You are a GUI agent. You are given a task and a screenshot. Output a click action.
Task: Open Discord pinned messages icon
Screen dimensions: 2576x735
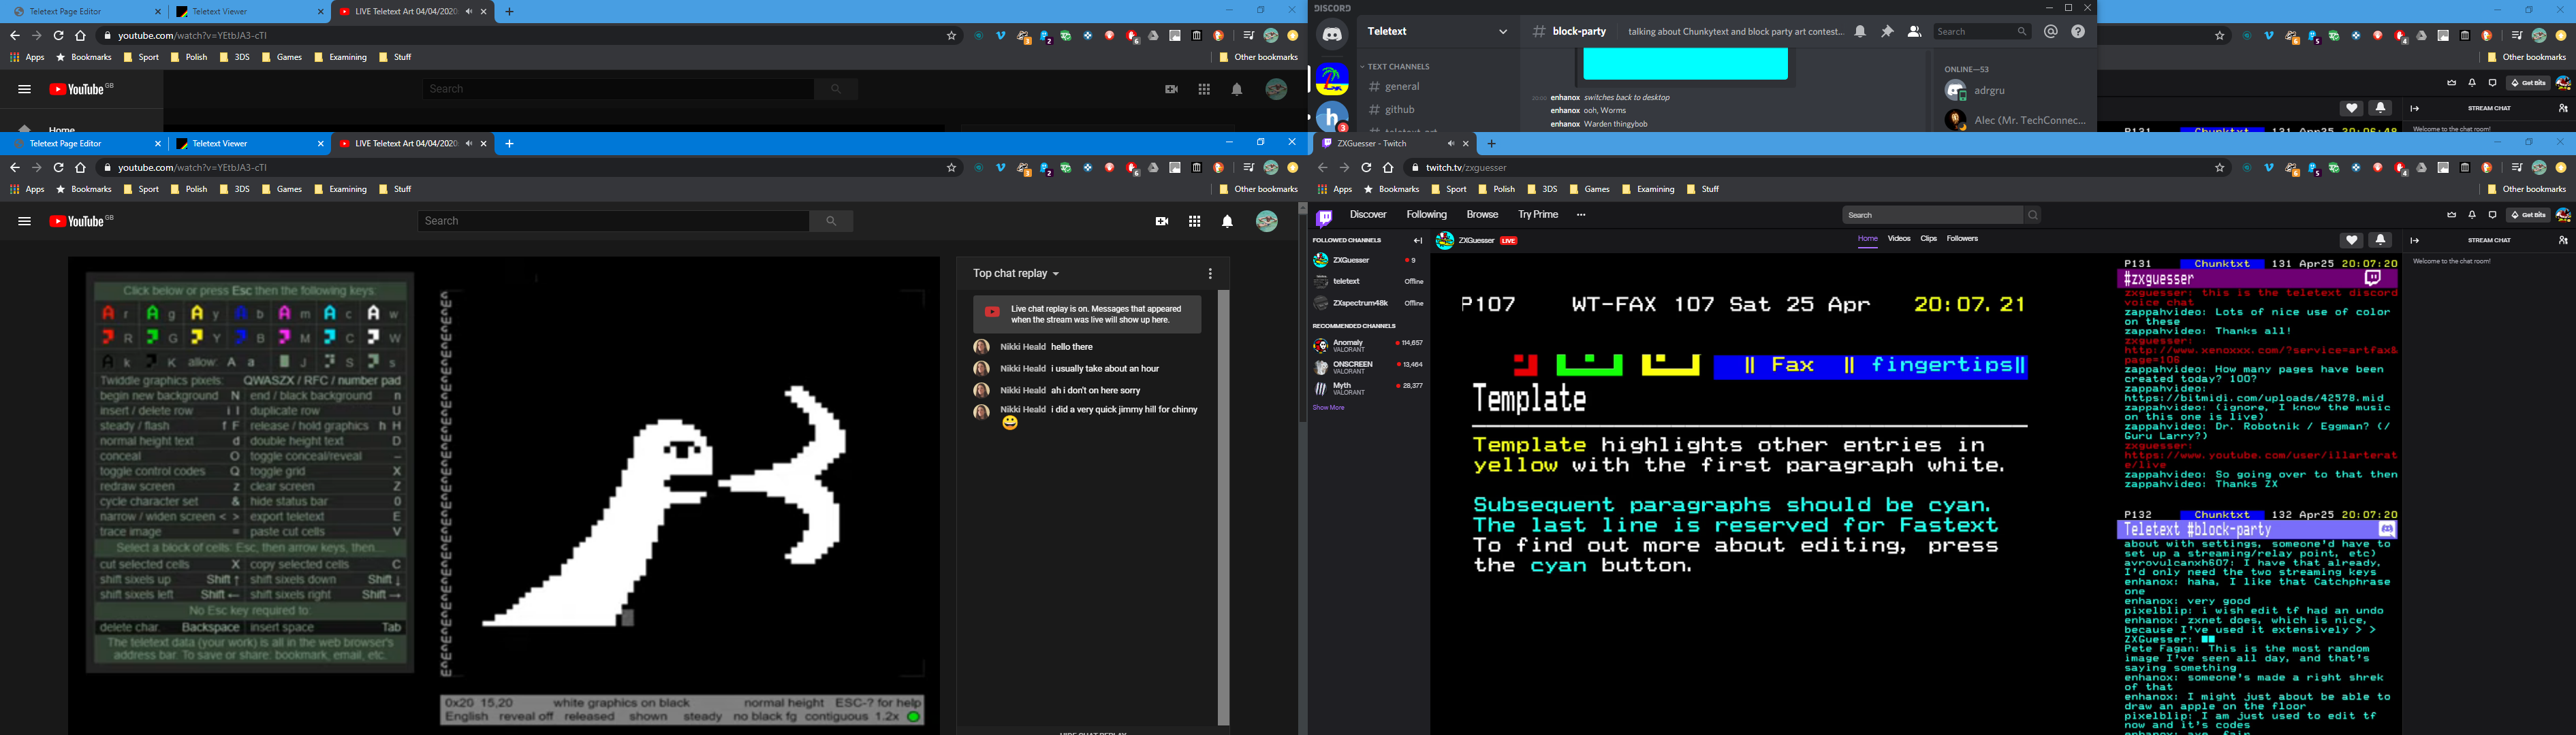point(1887,32)
